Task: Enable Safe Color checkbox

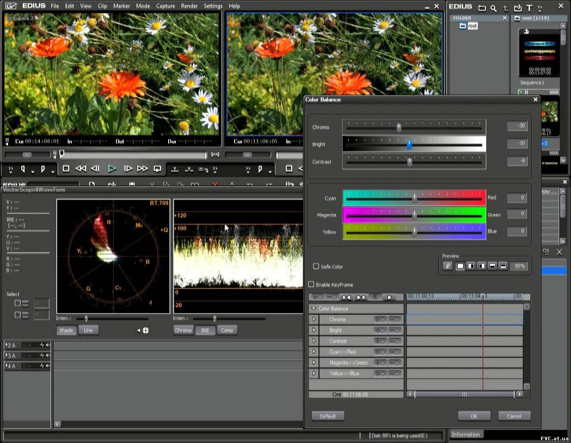Action: point(316,266)
